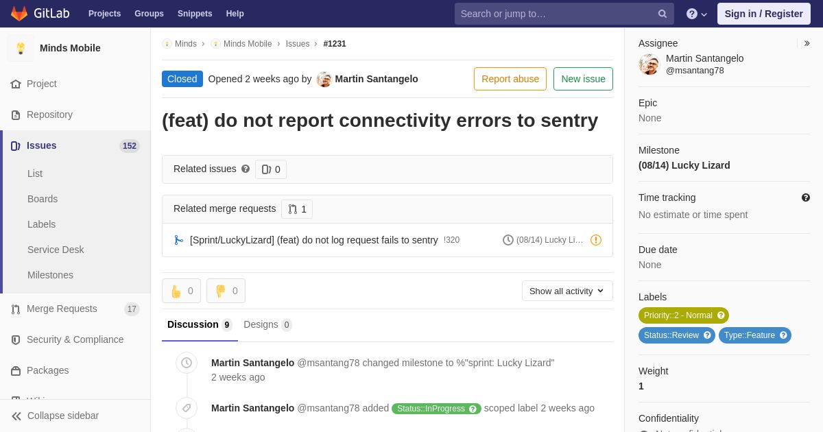
Task: Open the Show all activity dropdown
Action: tap(567, 291)
